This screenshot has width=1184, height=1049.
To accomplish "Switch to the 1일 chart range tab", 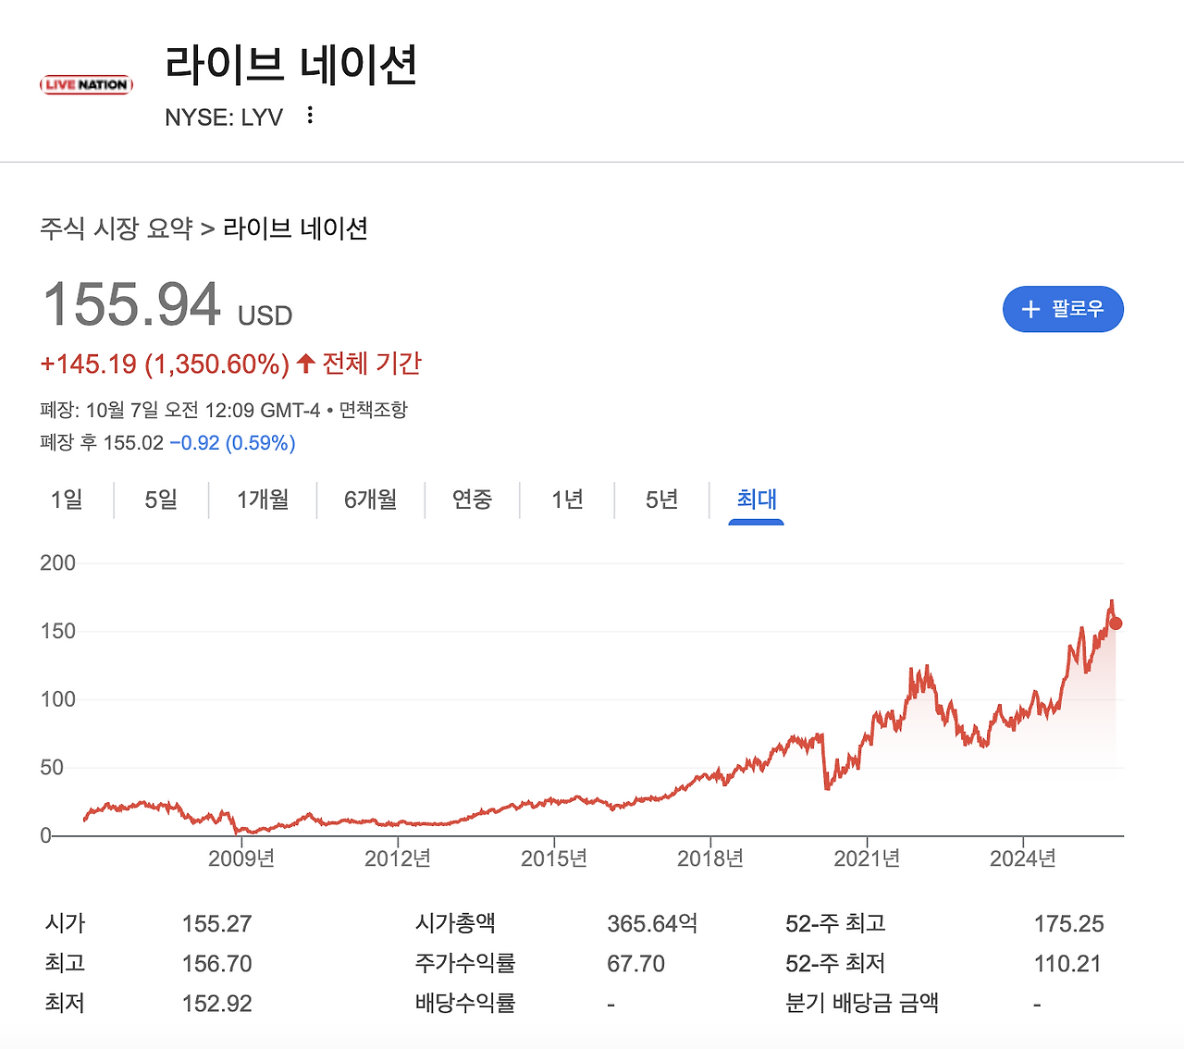I will [x=66, y=500].
